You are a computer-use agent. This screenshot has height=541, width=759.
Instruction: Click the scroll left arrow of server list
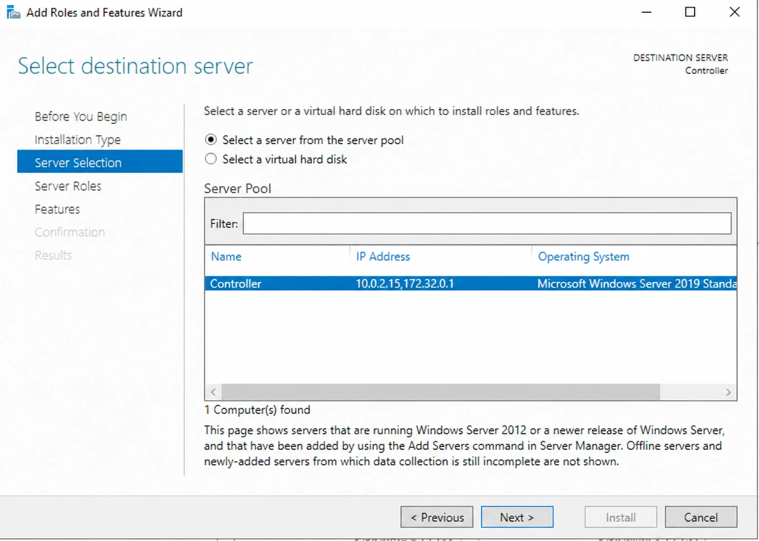pyautogui.click(x=214, y=392)
